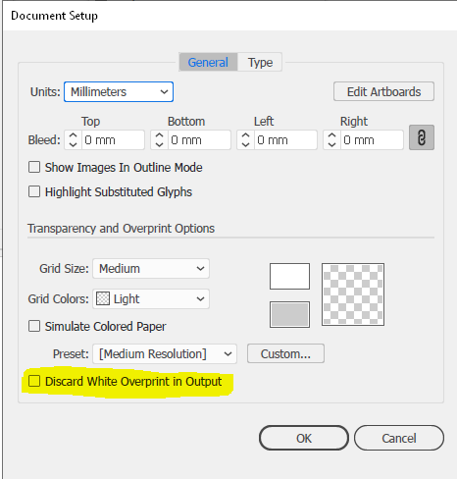Image resolution: width=457 pixels, height=479 pixels.
Task: Increase Left bleed with stepper arrow
Action: pos(245,135)
